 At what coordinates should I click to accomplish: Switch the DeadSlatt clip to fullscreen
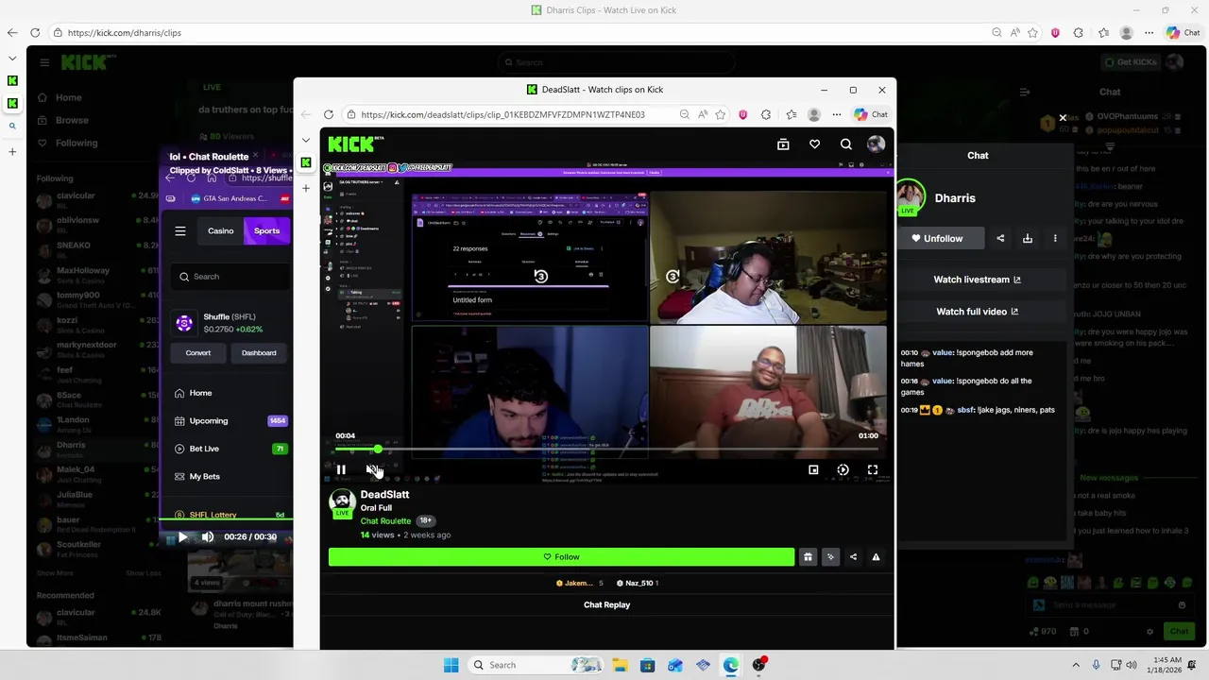(x=873, y=469)
